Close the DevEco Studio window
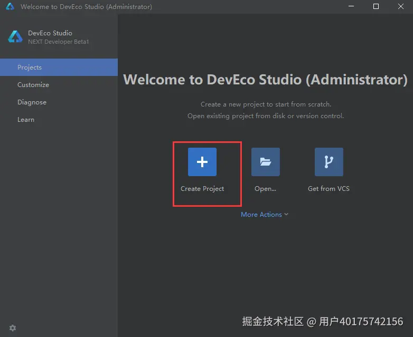Screen dimensions: 413x337 (401, 6)
